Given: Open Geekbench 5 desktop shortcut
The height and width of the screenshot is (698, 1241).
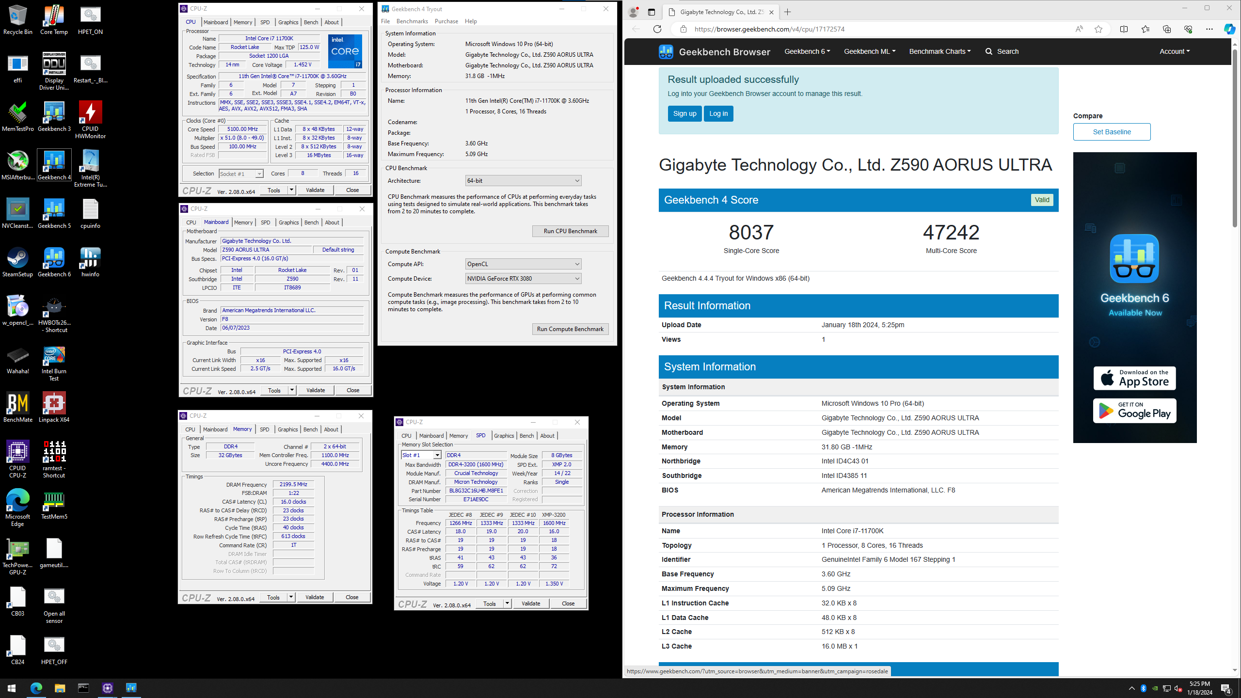Looking at the screenshot, I should (x=54, y=214).
